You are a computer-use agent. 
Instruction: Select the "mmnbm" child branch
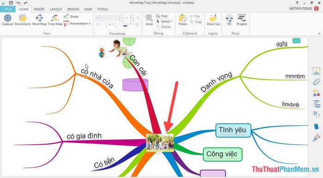click(295, 76)
